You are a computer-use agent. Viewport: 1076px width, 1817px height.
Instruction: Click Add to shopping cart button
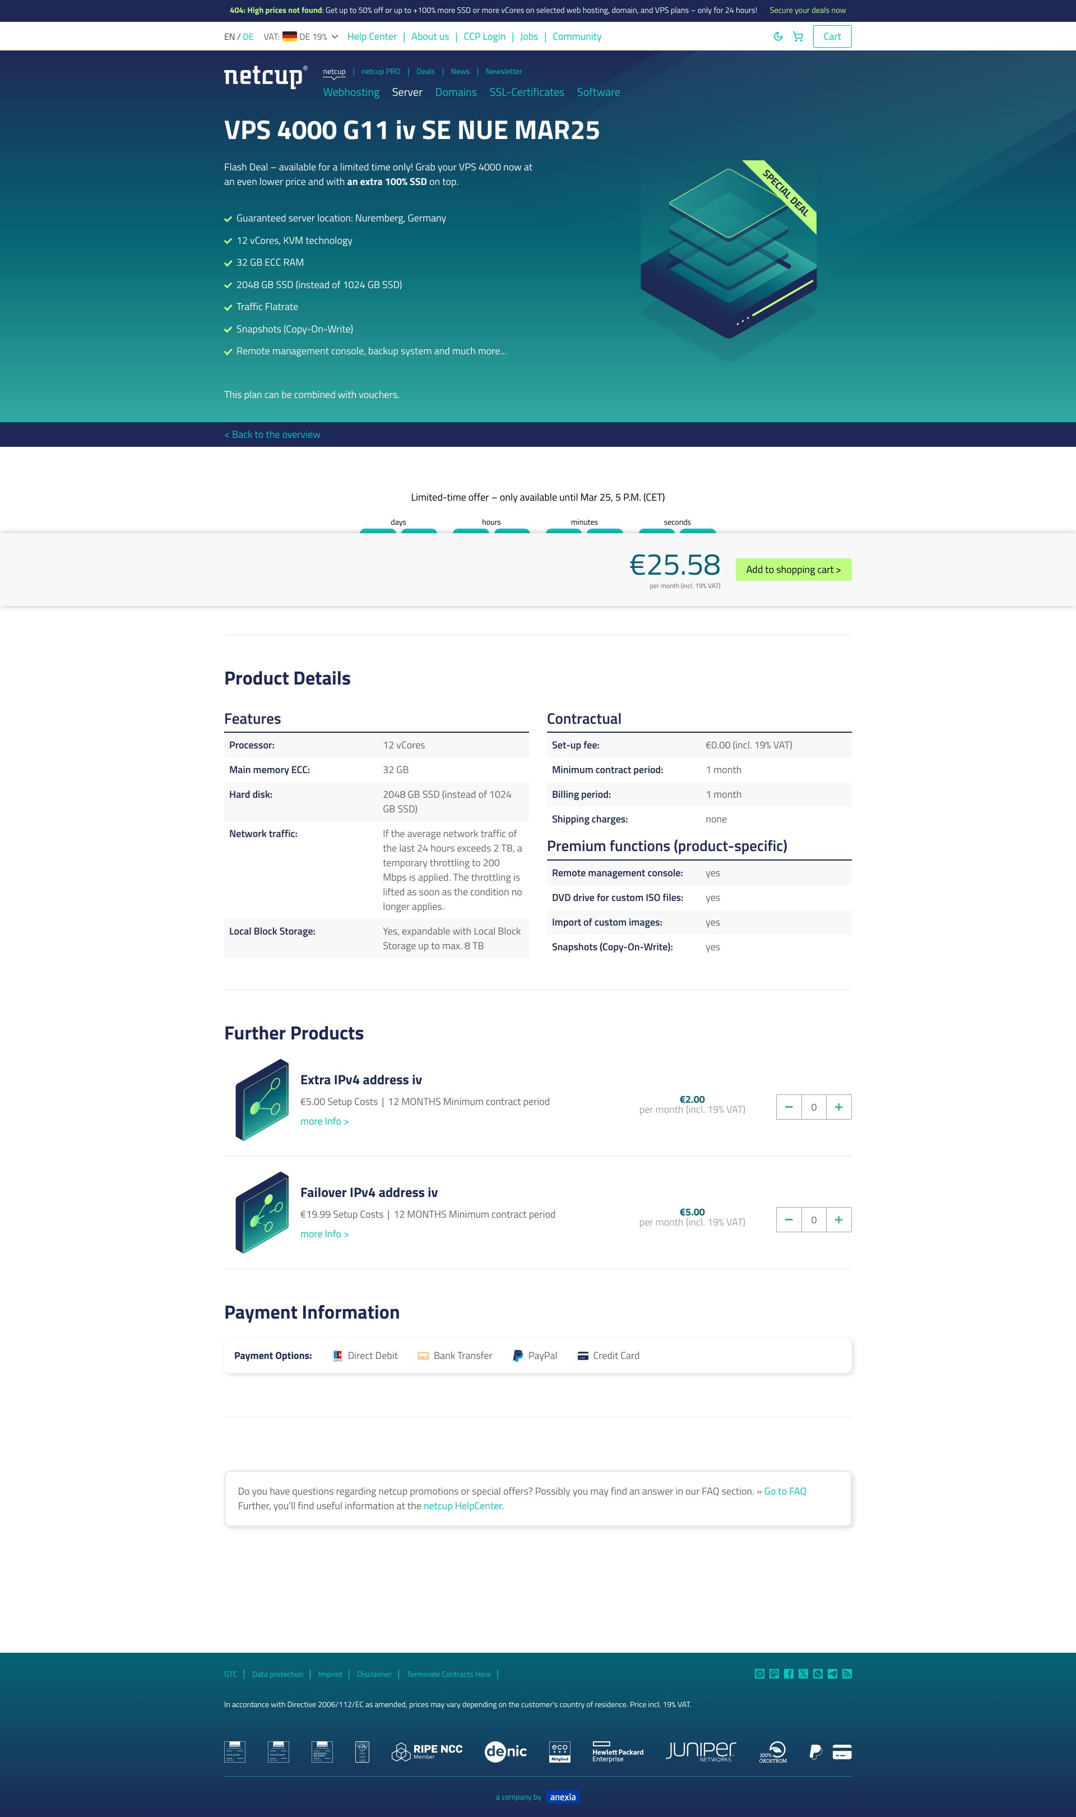click(793, 570)
